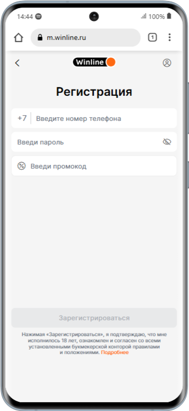Tap the Регистрация heading
Image resolution: width=189 pixels, height=411 pixels.
pyautogui.click(x=94, y=92)
